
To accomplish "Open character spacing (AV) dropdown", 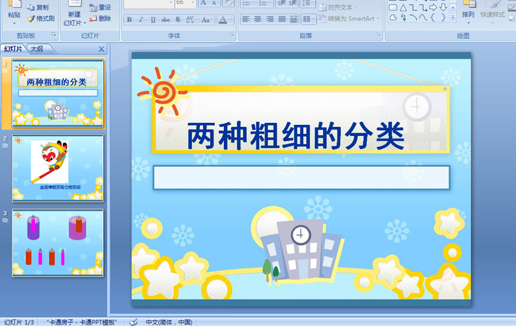I will (x=190, y=20).
